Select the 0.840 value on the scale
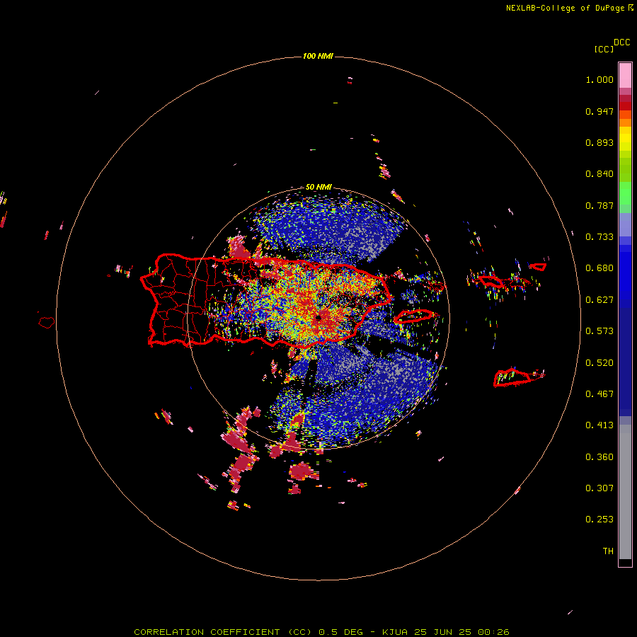 [x=599, y=174]
